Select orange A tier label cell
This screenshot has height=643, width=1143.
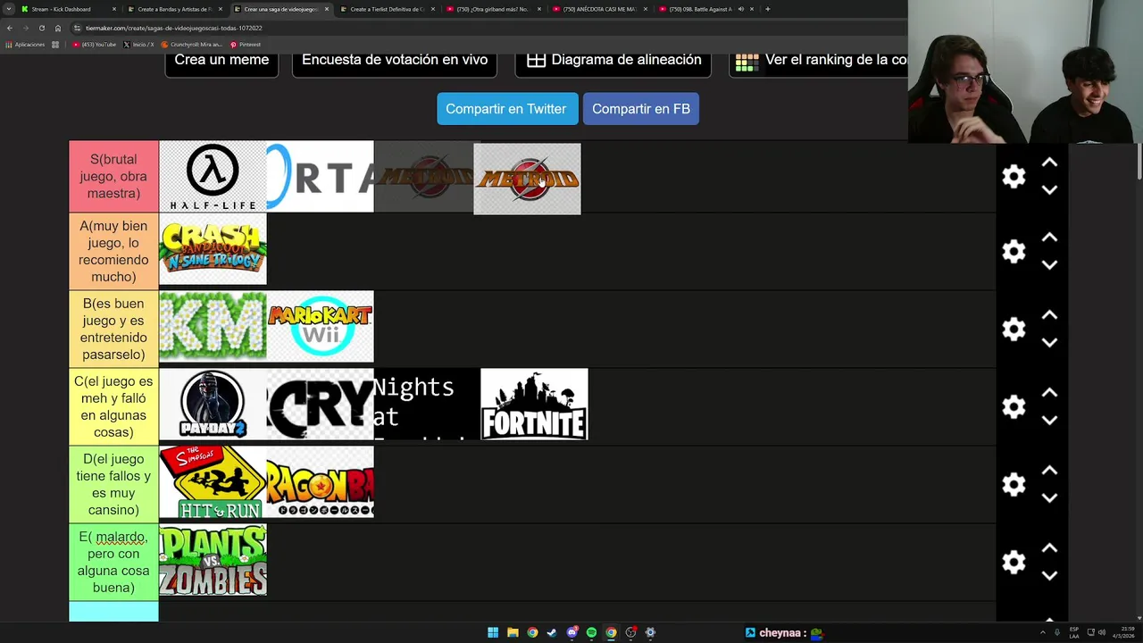pos(113,251)
